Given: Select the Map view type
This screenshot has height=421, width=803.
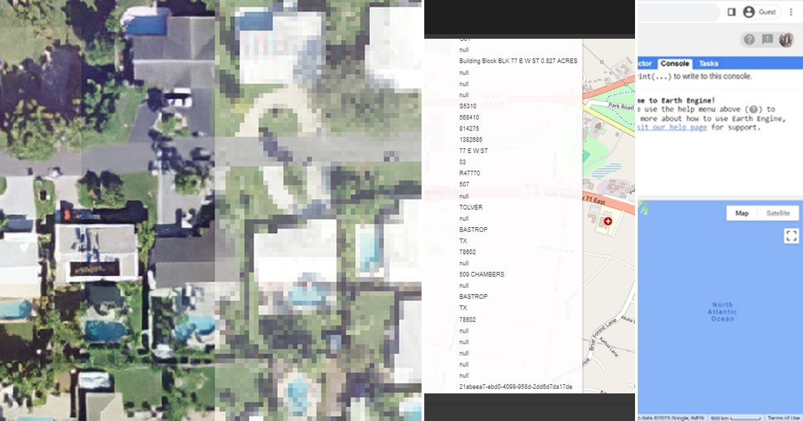Looking at the screenshot, I should click(x=742, y=213).
